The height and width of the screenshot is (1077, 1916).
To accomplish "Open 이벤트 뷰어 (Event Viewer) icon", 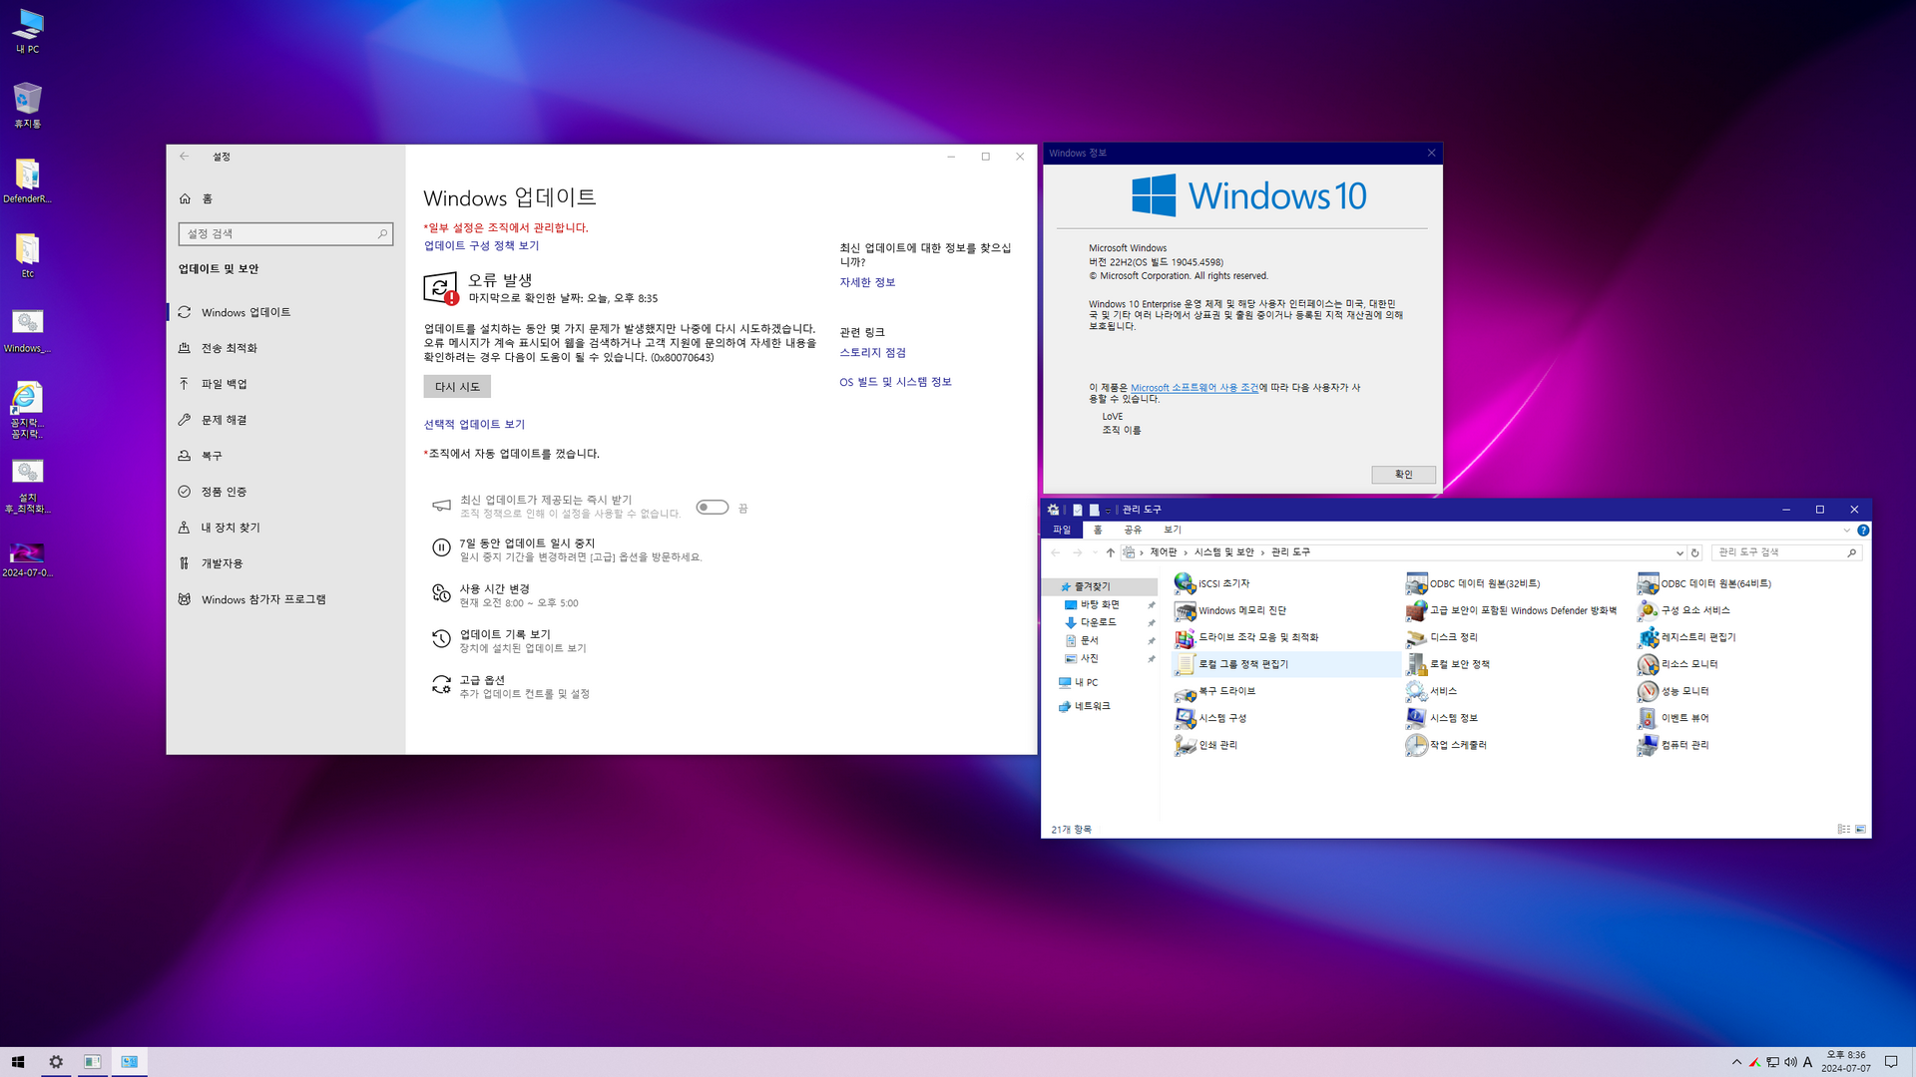I will click(1683, 718).
